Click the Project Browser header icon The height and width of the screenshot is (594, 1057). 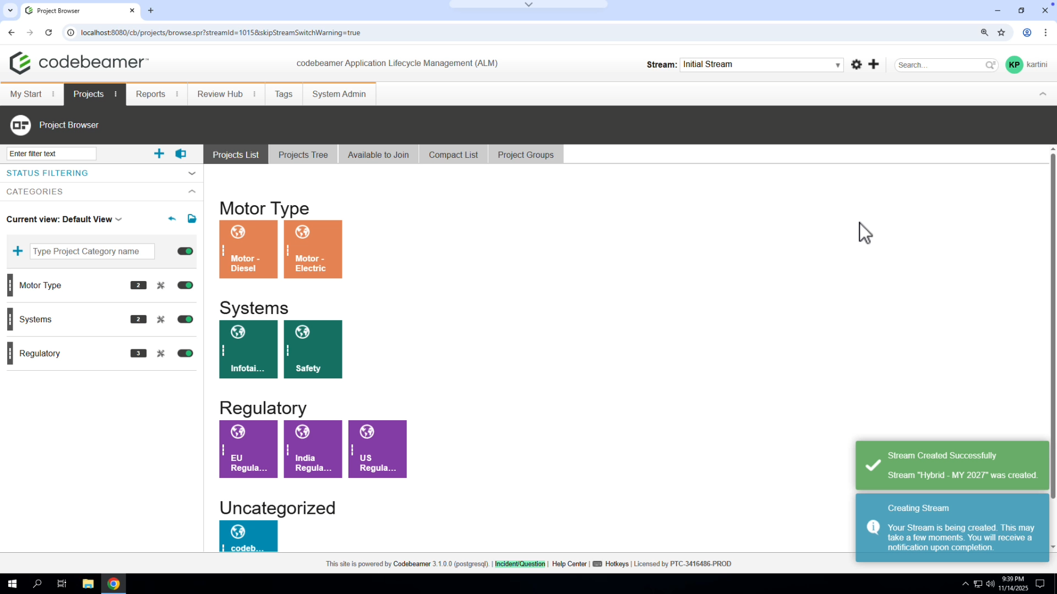[x=20, y=125]
